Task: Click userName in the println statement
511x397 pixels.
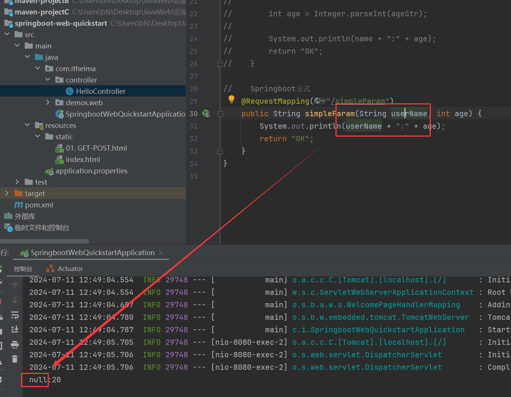Action: click(x=363, y=126)
